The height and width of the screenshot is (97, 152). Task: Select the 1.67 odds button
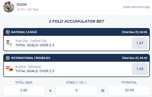[140, 43]
